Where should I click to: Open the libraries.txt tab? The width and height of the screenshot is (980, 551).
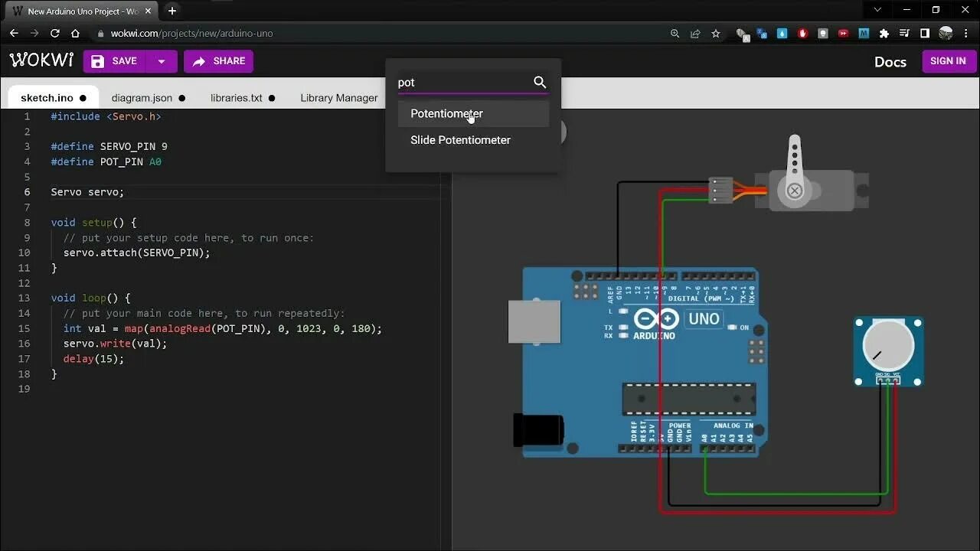[x=243, y=98]
